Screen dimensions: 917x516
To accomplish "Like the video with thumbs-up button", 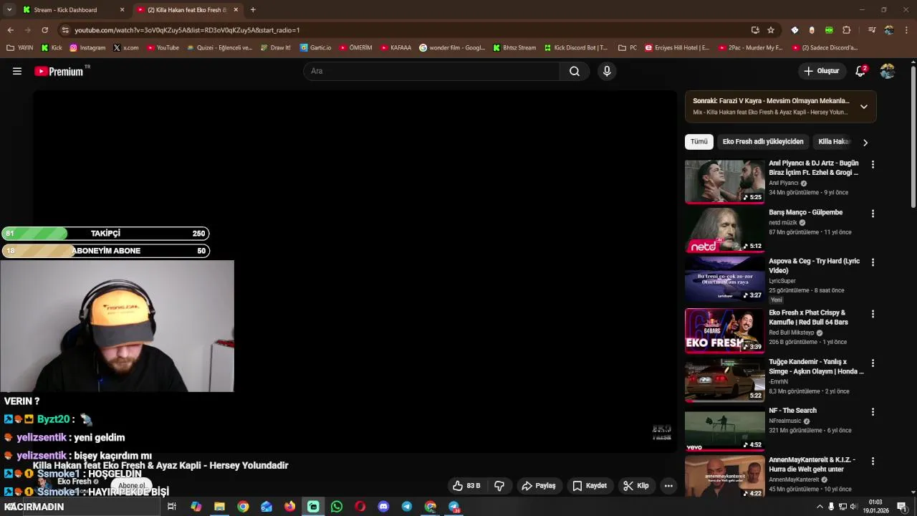I will pyautogui.click(x=466, y=486).
